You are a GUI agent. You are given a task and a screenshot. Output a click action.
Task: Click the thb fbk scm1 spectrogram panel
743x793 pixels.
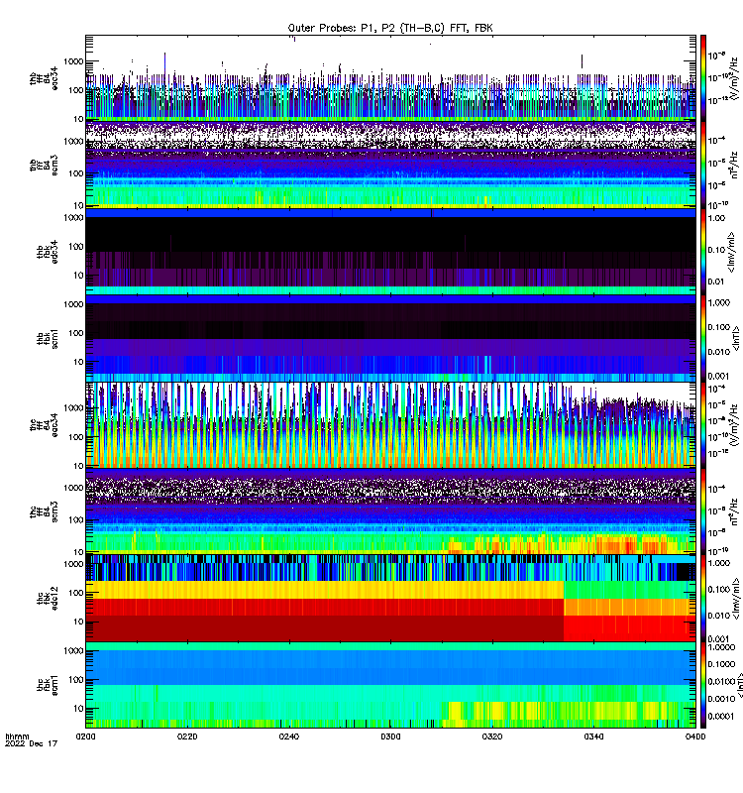[x=390, y=338]
